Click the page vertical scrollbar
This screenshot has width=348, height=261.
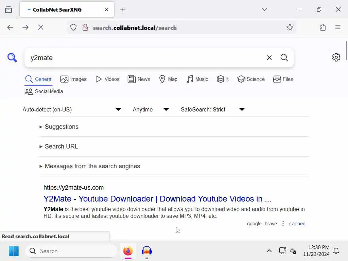coord(346,51)
